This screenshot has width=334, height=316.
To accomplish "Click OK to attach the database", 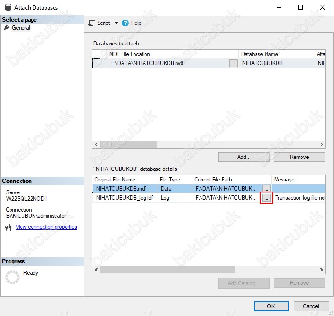I will [271, 306].
